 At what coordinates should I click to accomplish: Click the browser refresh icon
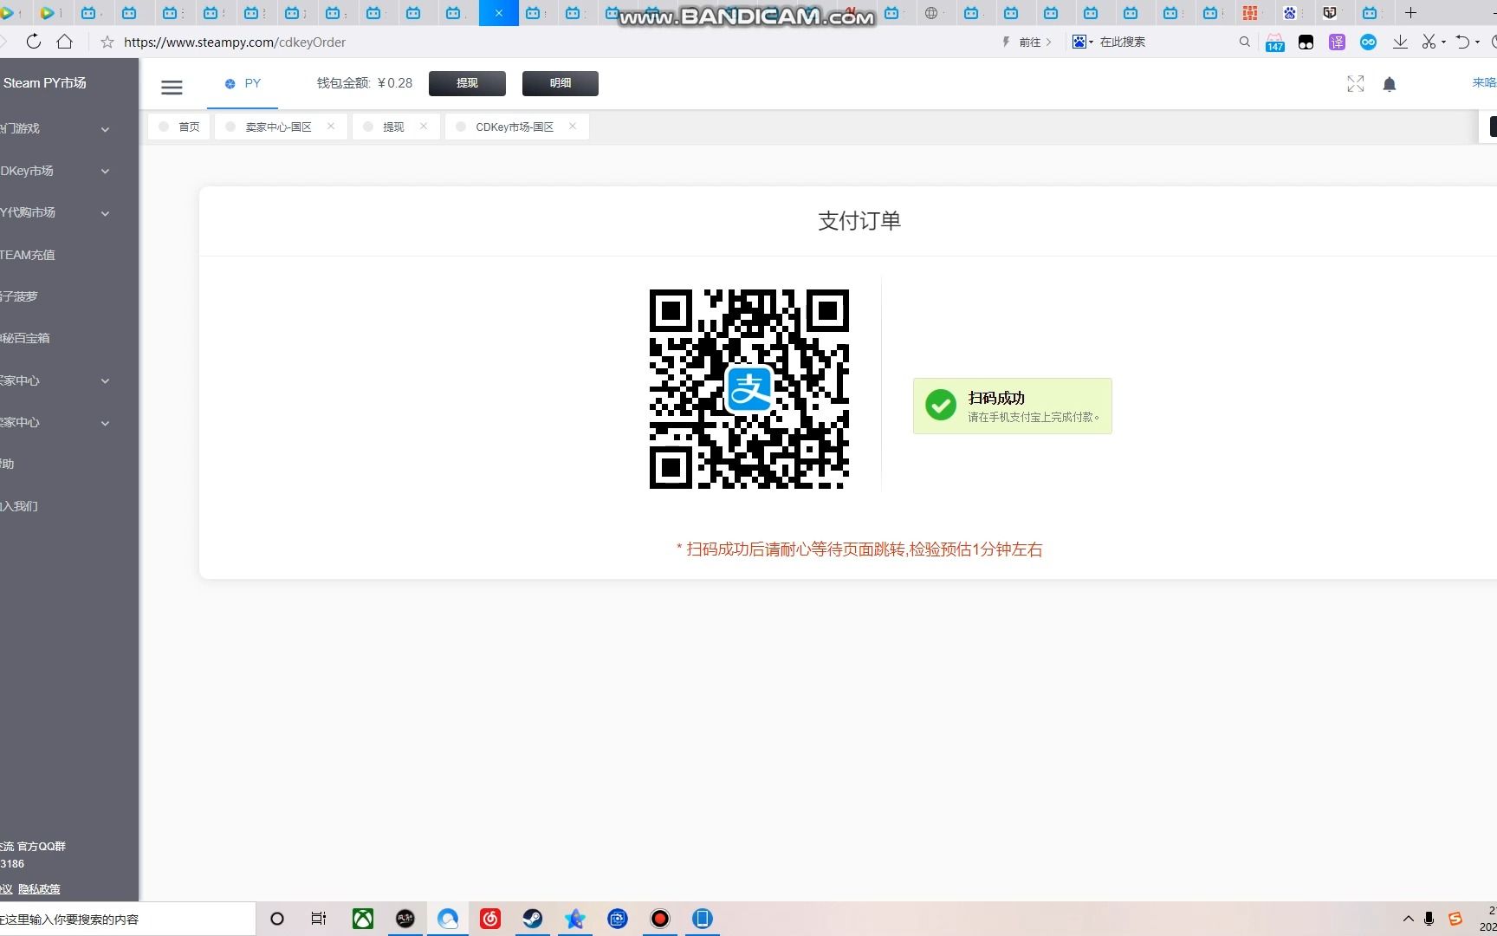pos(34,42)
